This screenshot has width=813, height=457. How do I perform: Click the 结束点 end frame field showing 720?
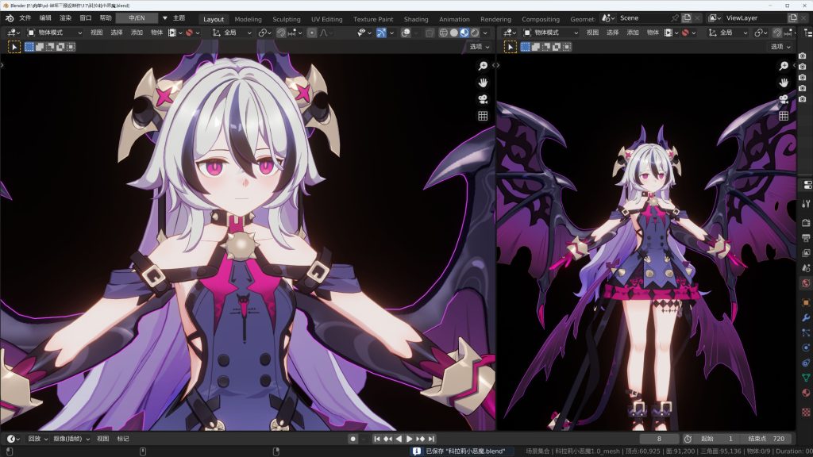click(767, 439)
